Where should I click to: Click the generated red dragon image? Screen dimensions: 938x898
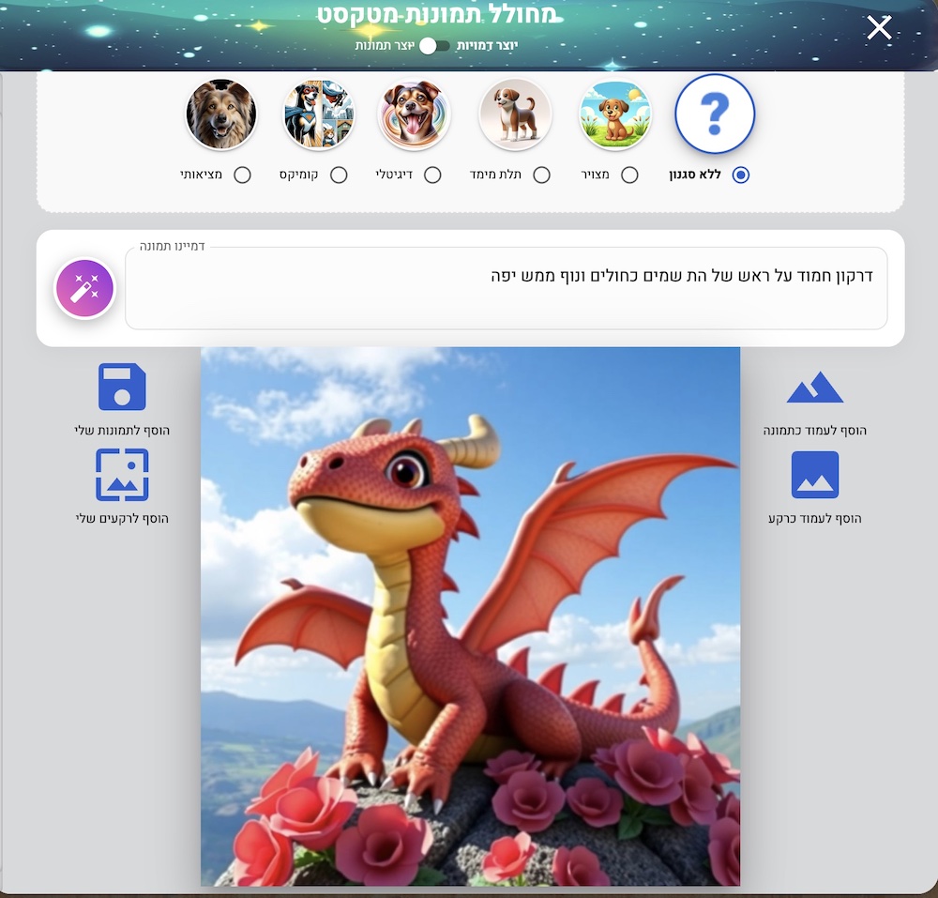(x=470, y=616)
